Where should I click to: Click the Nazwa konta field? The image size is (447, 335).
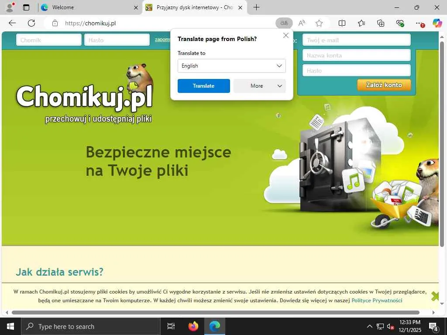click(356, 55)
